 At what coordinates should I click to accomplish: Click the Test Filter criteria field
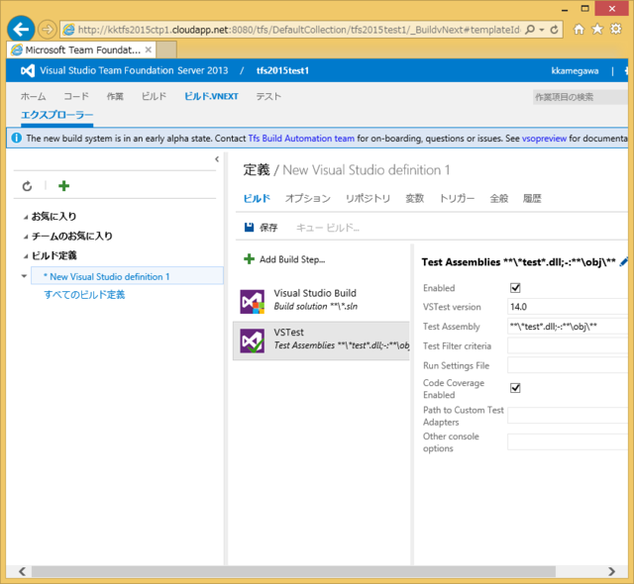point(568,346)
